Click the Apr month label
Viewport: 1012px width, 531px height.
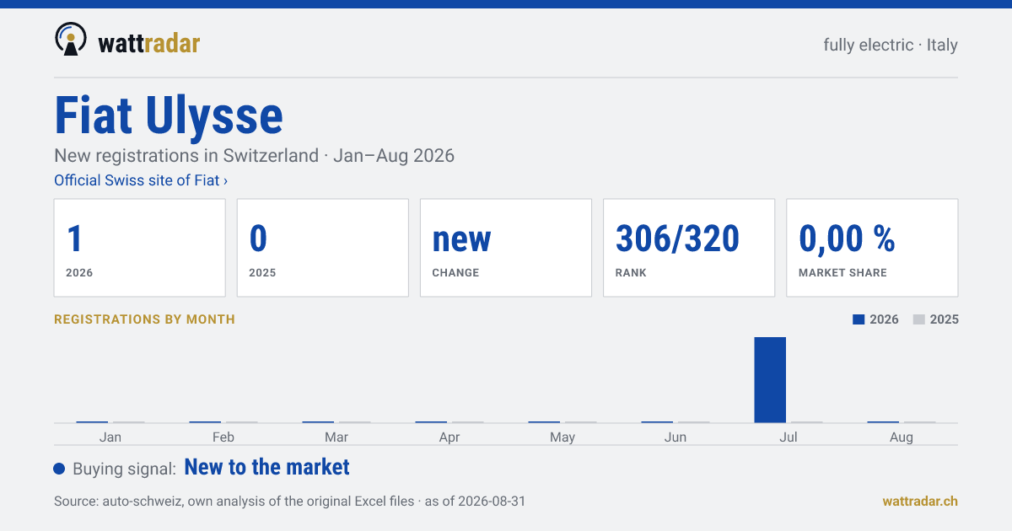pos(449,437)
